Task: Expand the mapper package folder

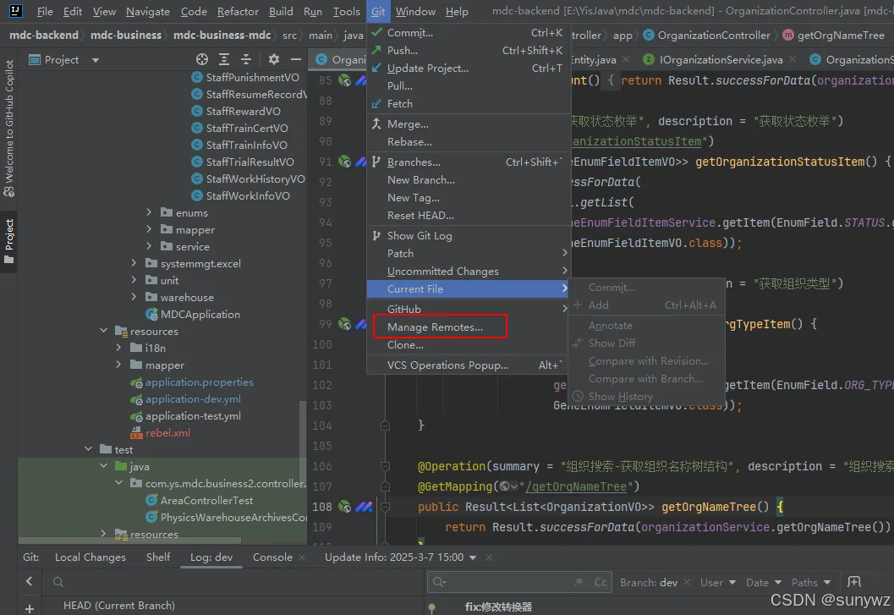Action: [x=149, y=229]
